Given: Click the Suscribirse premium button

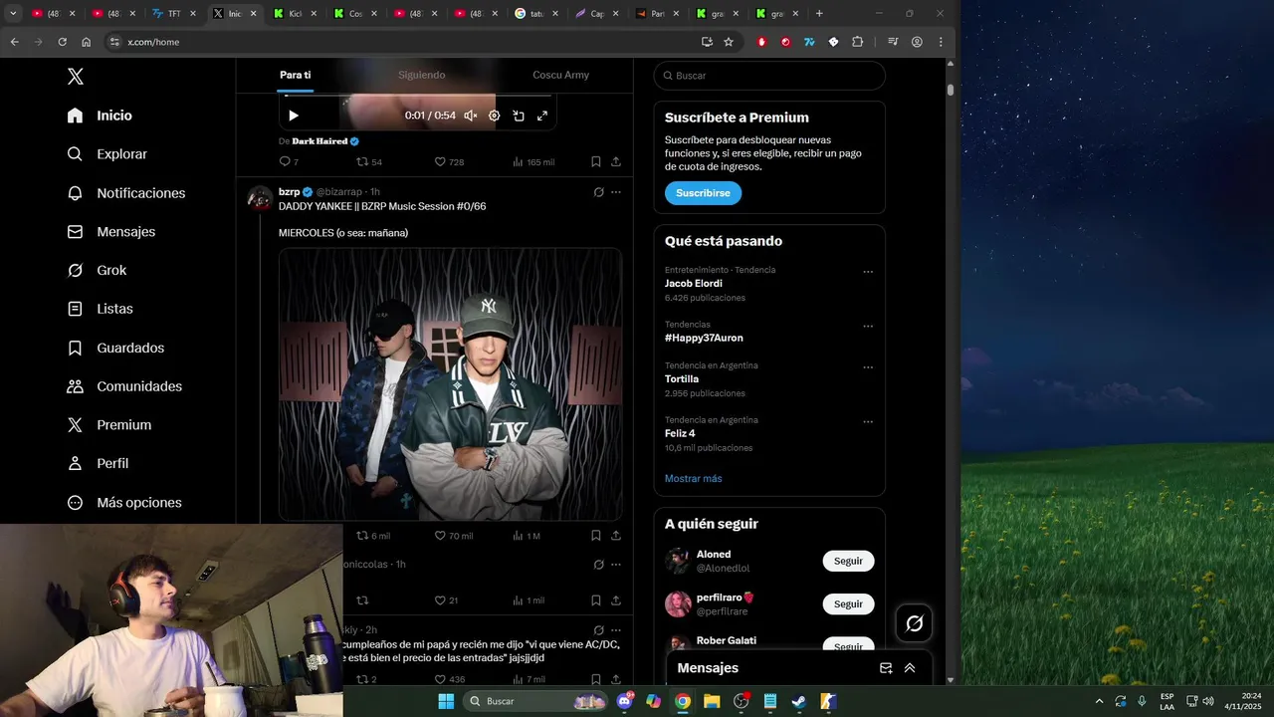Looking at the screenshot, I should pyautogui.click(x=703, y=193).
